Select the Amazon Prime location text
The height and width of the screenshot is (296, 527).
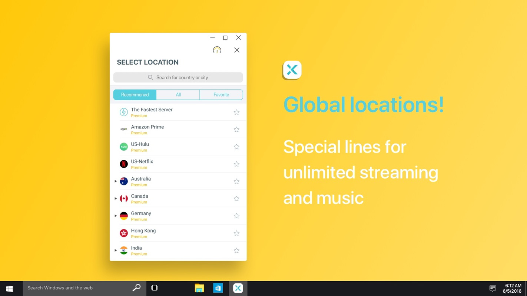coord(147,127)
